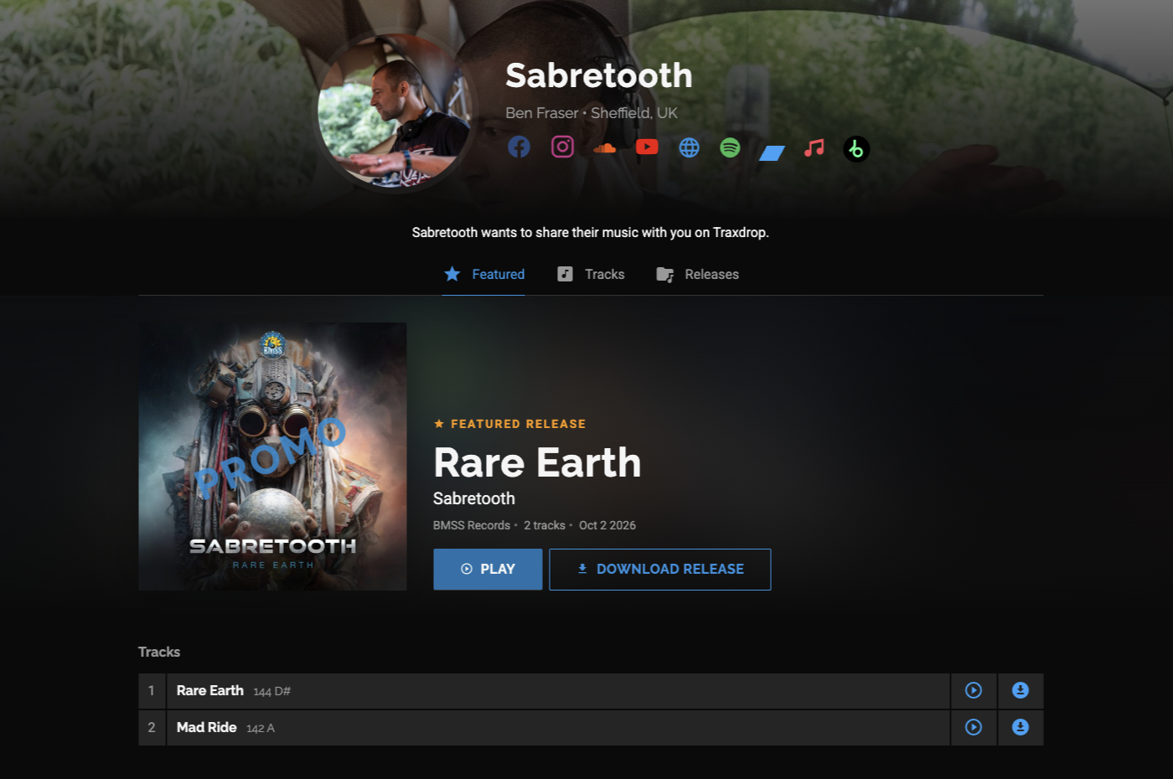Click the 'Oct 2 2026' release date
Viewport: 1173px width, 779px height.
(x=607, y=525)
